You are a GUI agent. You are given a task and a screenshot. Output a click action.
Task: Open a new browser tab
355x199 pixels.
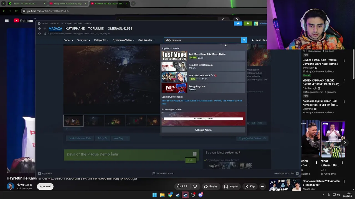pos(133,4)
